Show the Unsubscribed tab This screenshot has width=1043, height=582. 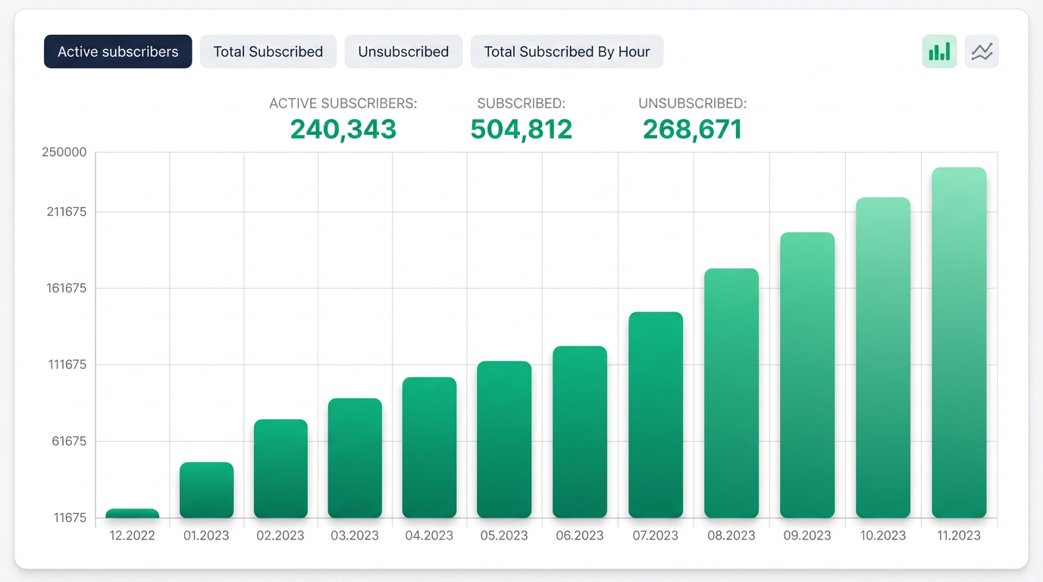point(403,52)
